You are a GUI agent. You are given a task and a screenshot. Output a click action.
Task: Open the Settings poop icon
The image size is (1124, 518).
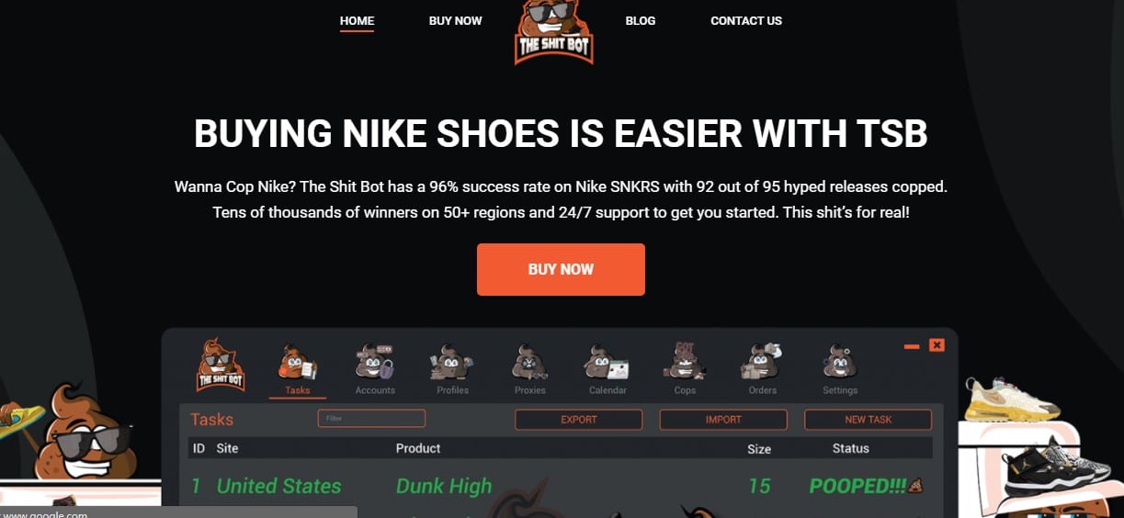point(840,363)
